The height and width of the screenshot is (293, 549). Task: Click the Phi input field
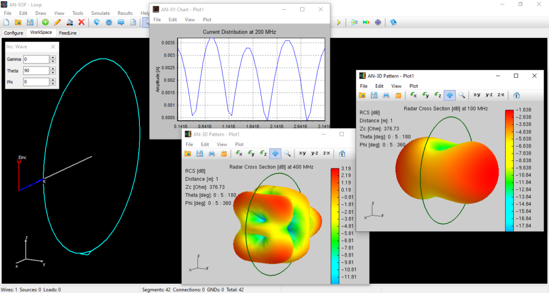tap(36, 82)
